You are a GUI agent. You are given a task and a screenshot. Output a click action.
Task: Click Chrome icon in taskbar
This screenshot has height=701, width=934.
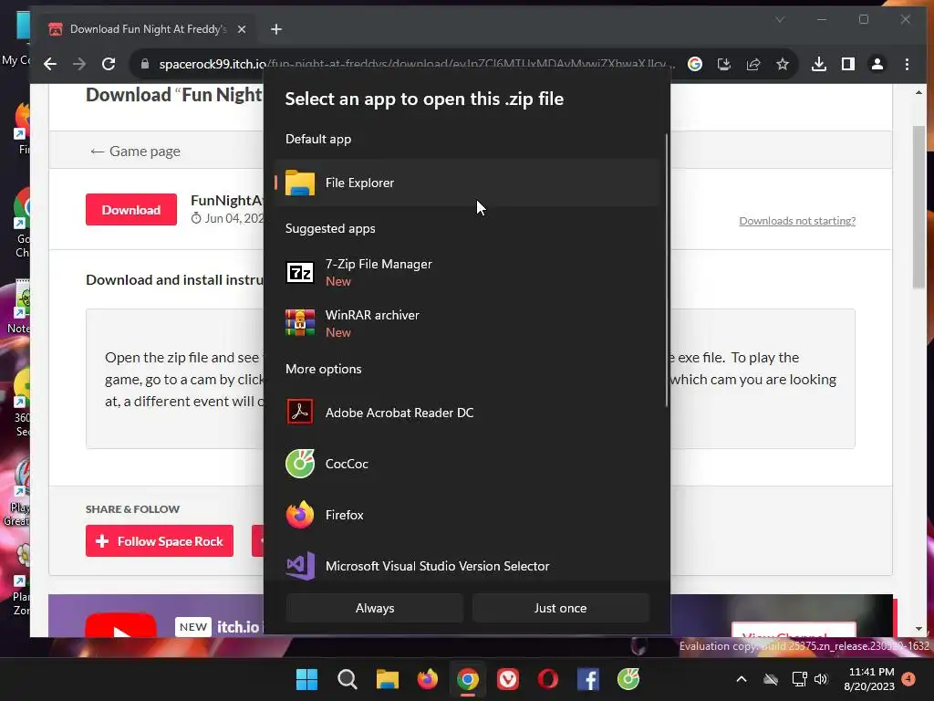click(468, 679)
